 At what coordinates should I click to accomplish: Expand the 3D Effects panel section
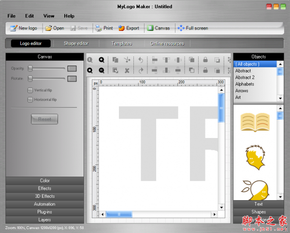coord(44,196)
